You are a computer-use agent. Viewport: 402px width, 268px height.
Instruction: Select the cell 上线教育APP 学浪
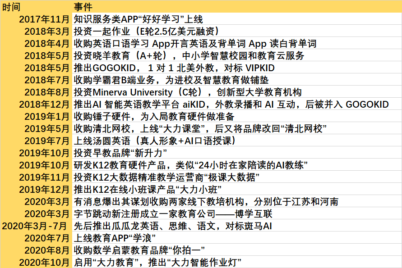[x=237, y=238]
